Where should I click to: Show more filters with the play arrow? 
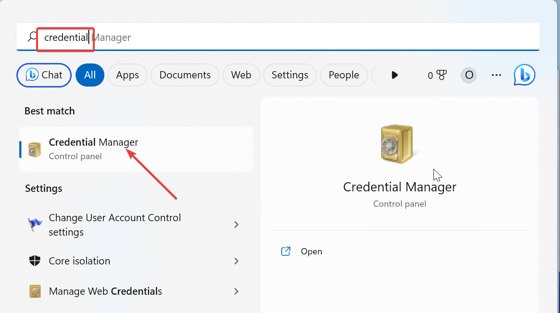[395, 75]
